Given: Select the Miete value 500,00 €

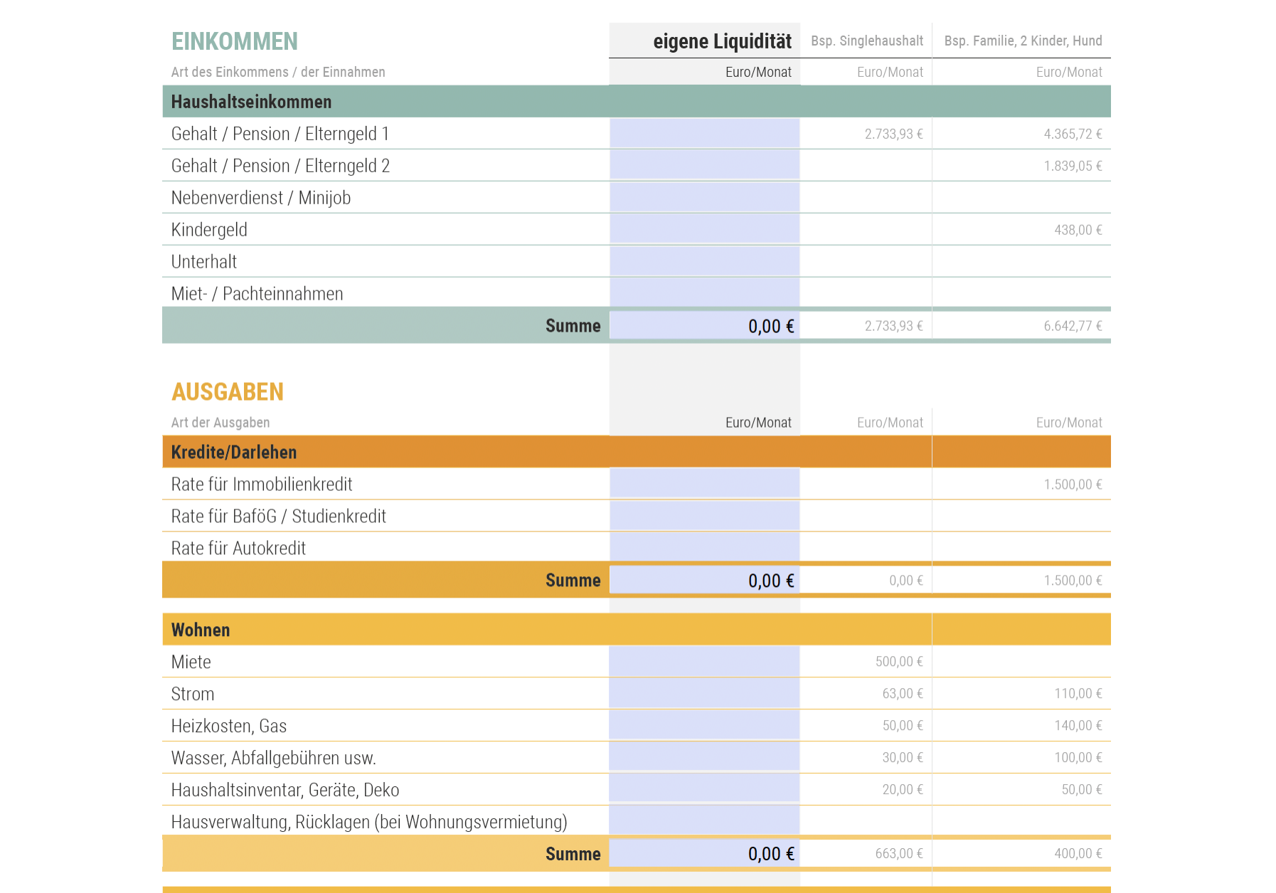Looking at the screenshot, I should (899, 662).
